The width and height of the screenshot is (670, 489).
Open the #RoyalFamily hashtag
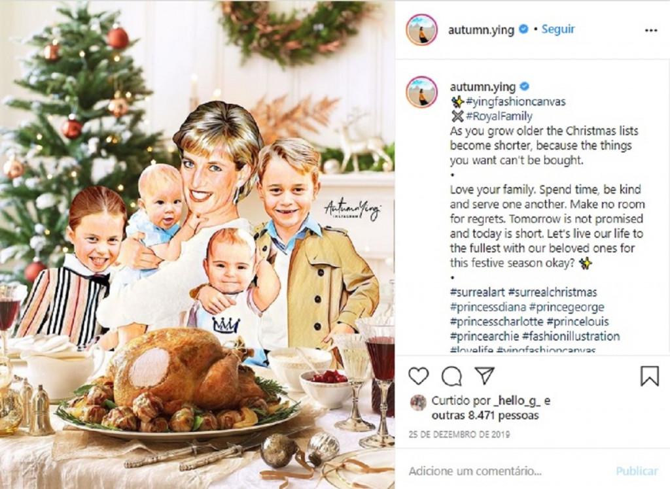coord(499,116)
